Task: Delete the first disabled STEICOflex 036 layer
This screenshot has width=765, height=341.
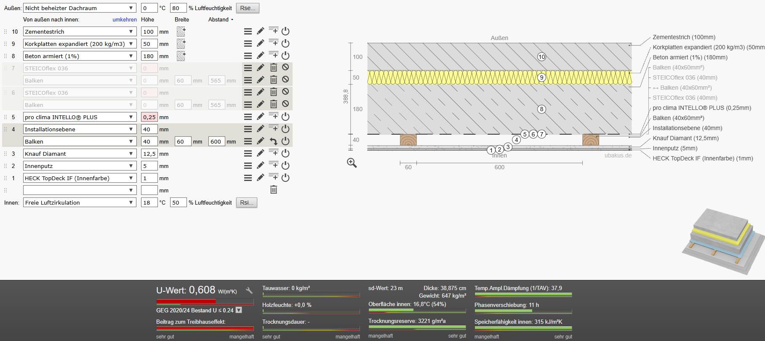Action: point(273,67)
